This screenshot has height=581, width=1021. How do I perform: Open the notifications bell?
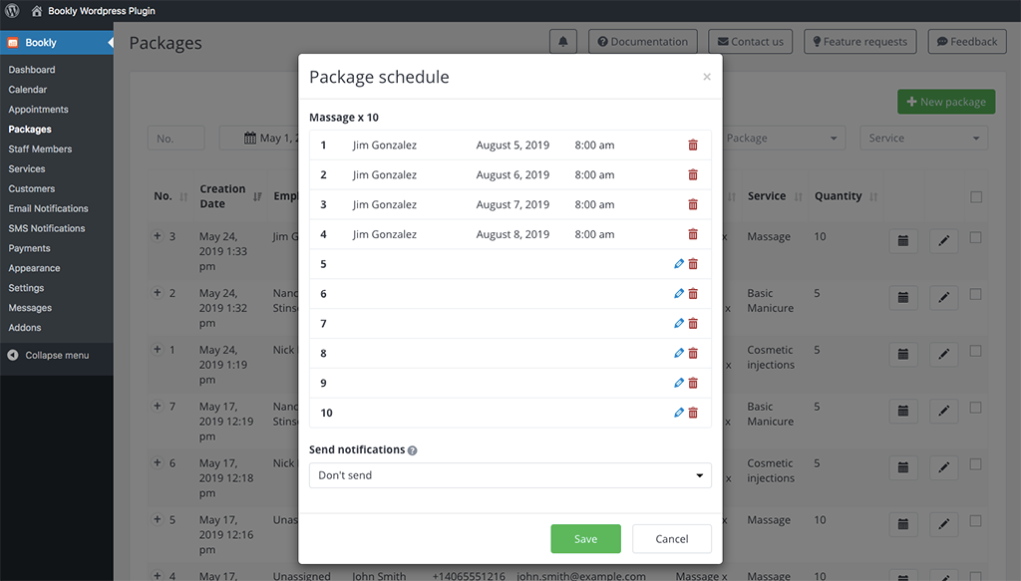click(x=563, y=42)
